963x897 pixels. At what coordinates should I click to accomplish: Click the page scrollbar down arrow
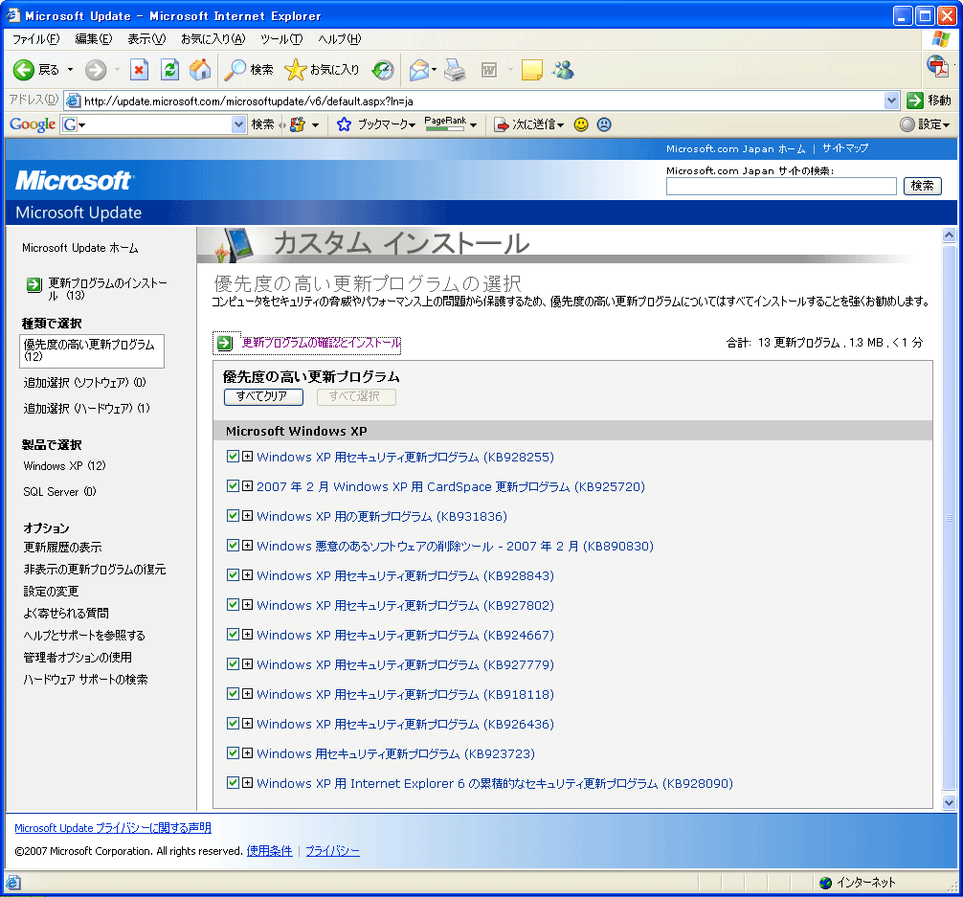tap(949, 802)
